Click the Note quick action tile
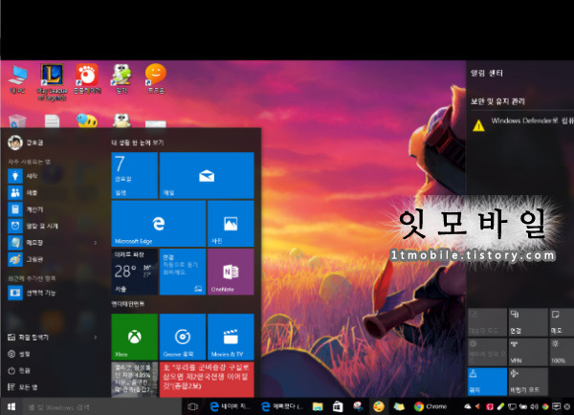This screenshot has height=415, width=574. tap(562, 322)
